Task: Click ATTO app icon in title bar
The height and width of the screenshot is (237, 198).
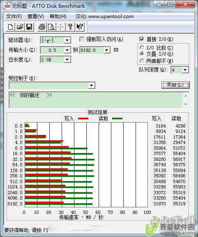Action: click(x=7, y=6)
